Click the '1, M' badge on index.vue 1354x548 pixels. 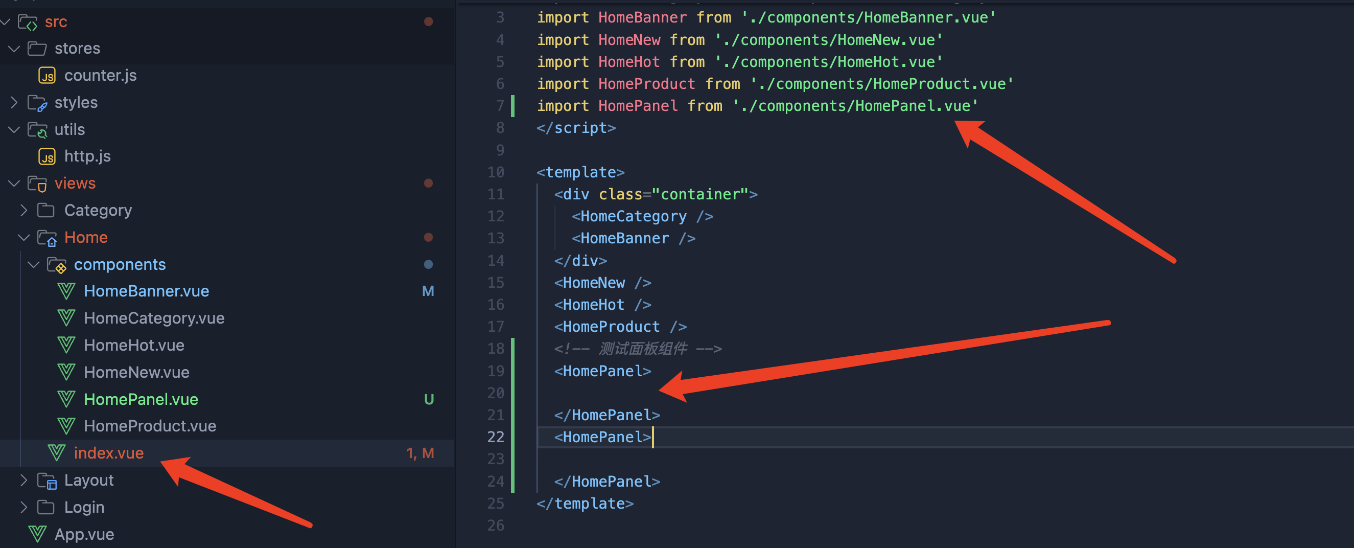coord(420,453)
